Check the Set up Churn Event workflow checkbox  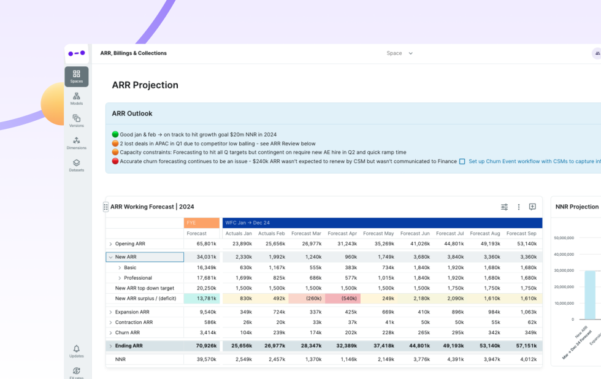pyautogui.click(x=462, y=161)
